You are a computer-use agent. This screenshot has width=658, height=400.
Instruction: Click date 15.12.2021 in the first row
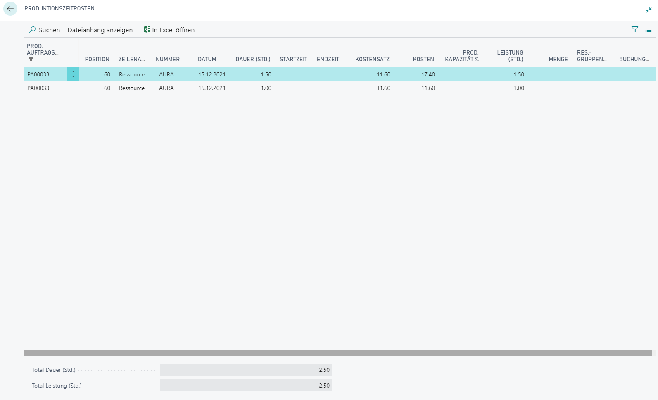tap(212, 74)
